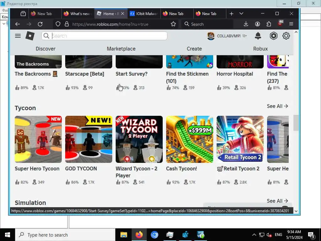Open the Find the Stickmen (101) title
321x241 pixels.
point(187,77)
